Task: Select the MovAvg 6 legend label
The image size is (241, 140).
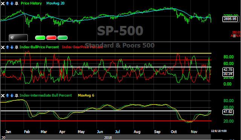Action: click(86, 95)
